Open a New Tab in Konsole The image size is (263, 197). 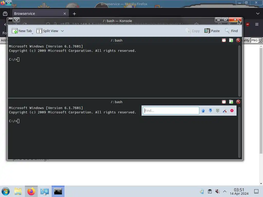click(x=22, y=31)
